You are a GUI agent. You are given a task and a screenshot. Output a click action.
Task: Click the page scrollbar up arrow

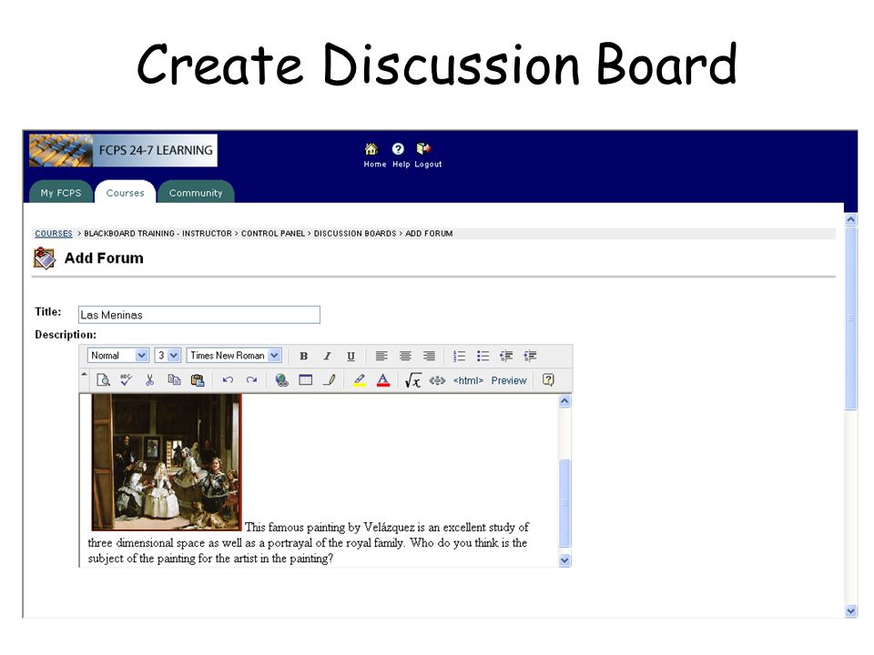(850, 219)
